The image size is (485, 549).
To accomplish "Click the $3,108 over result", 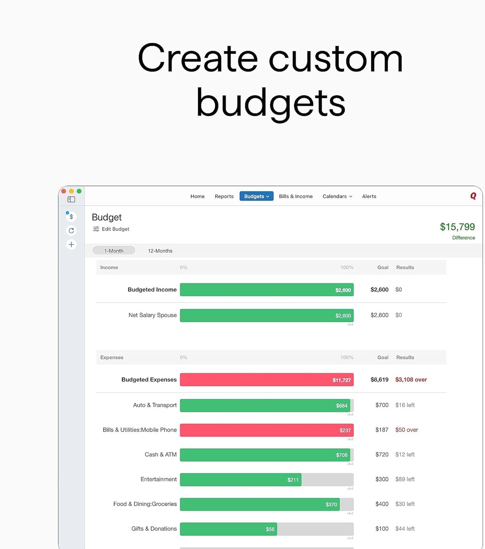I will [x=411, y=380].
